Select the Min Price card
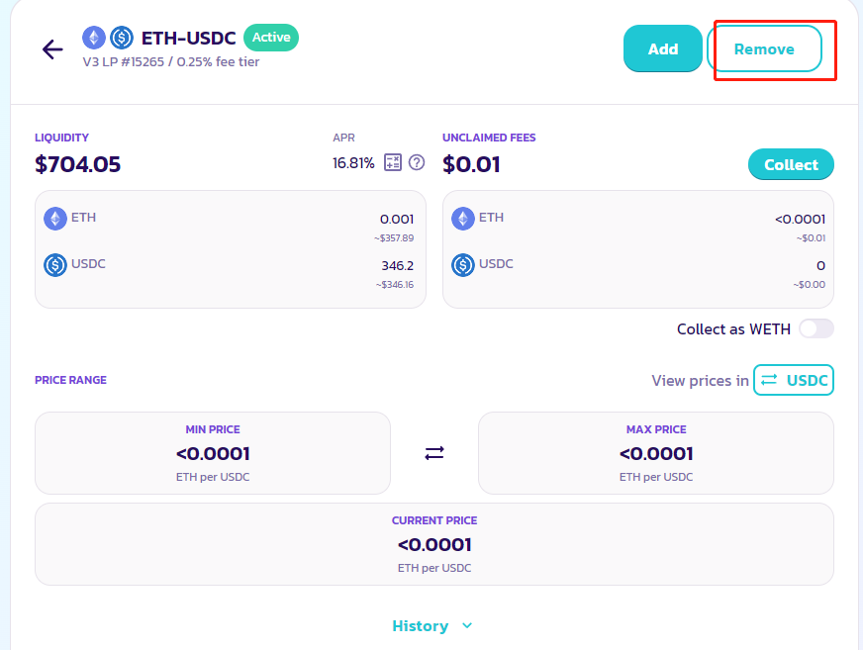 click(213, 453)
